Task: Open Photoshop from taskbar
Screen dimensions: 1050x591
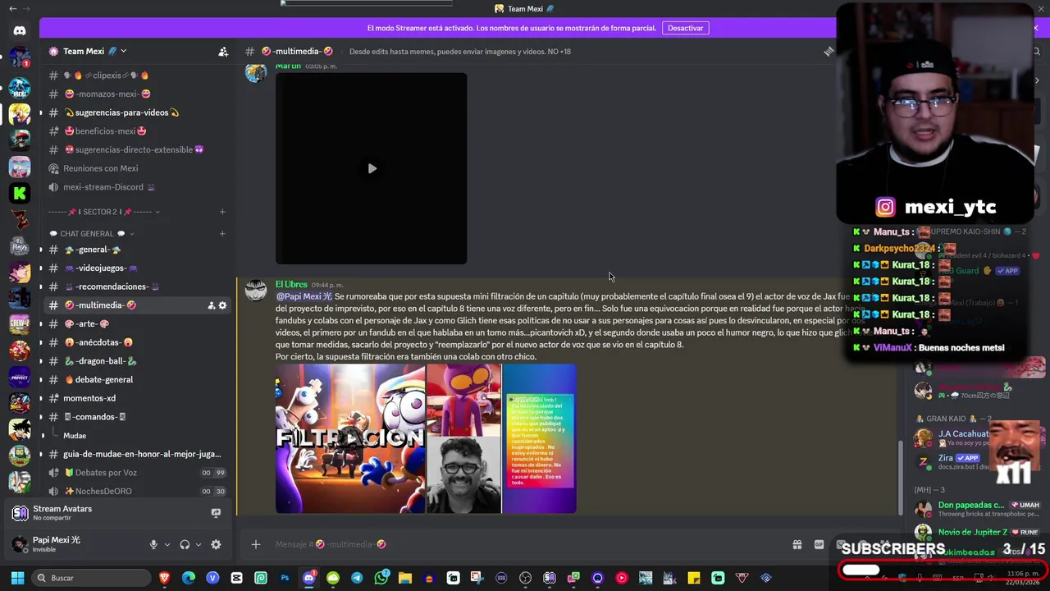Action: pyautogui.click(x=285, y=578)
